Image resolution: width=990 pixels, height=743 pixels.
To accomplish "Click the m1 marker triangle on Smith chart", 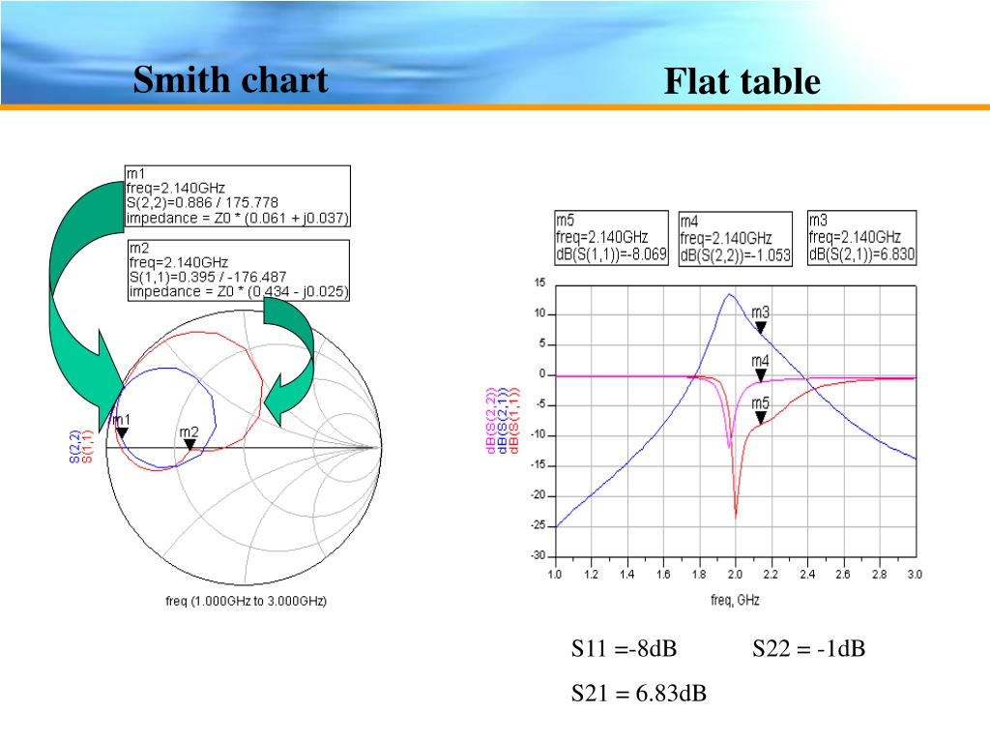I will (x=122, y=432).
